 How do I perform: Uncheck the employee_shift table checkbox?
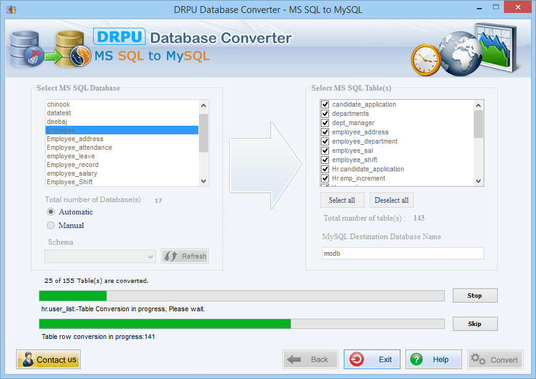point(325,160)
